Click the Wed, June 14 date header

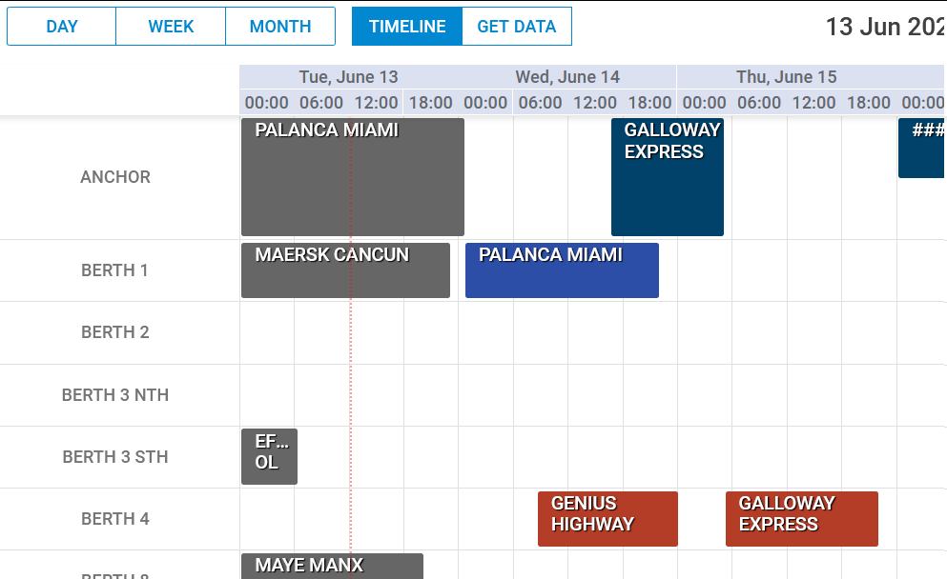567,77
